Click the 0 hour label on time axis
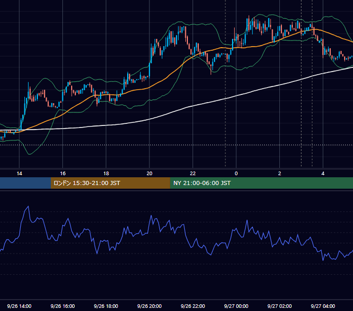 (x=236, y=174)
